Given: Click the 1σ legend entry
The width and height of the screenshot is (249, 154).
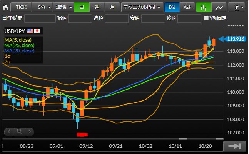Looking at the screenshot, I should pos(7,56).
